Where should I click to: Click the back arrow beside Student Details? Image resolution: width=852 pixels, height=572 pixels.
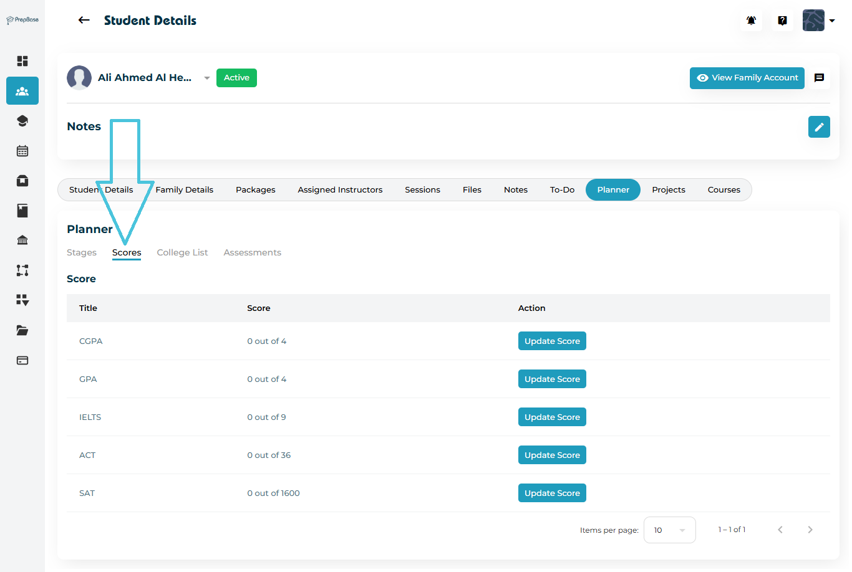[x=84, y=21]
